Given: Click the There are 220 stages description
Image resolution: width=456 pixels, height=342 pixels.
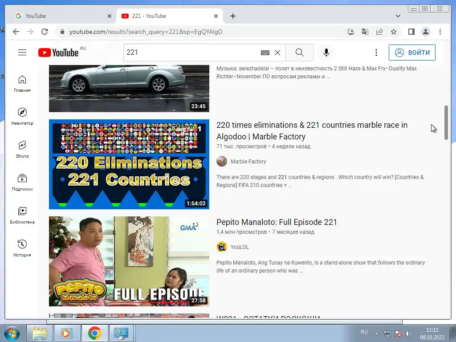Looking at the screenshot, I should (320, 181).
